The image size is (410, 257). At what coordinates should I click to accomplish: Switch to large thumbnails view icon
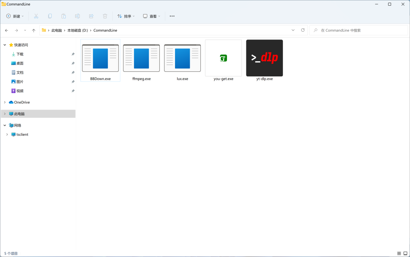click(405, 253)
